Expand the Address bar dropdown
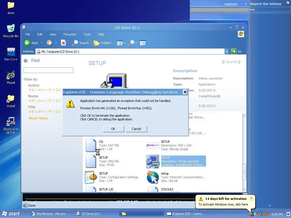 [226, 51]
